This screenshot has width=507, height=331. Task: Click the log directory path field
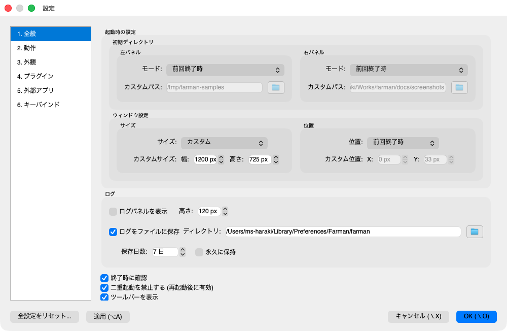(343, 231)
